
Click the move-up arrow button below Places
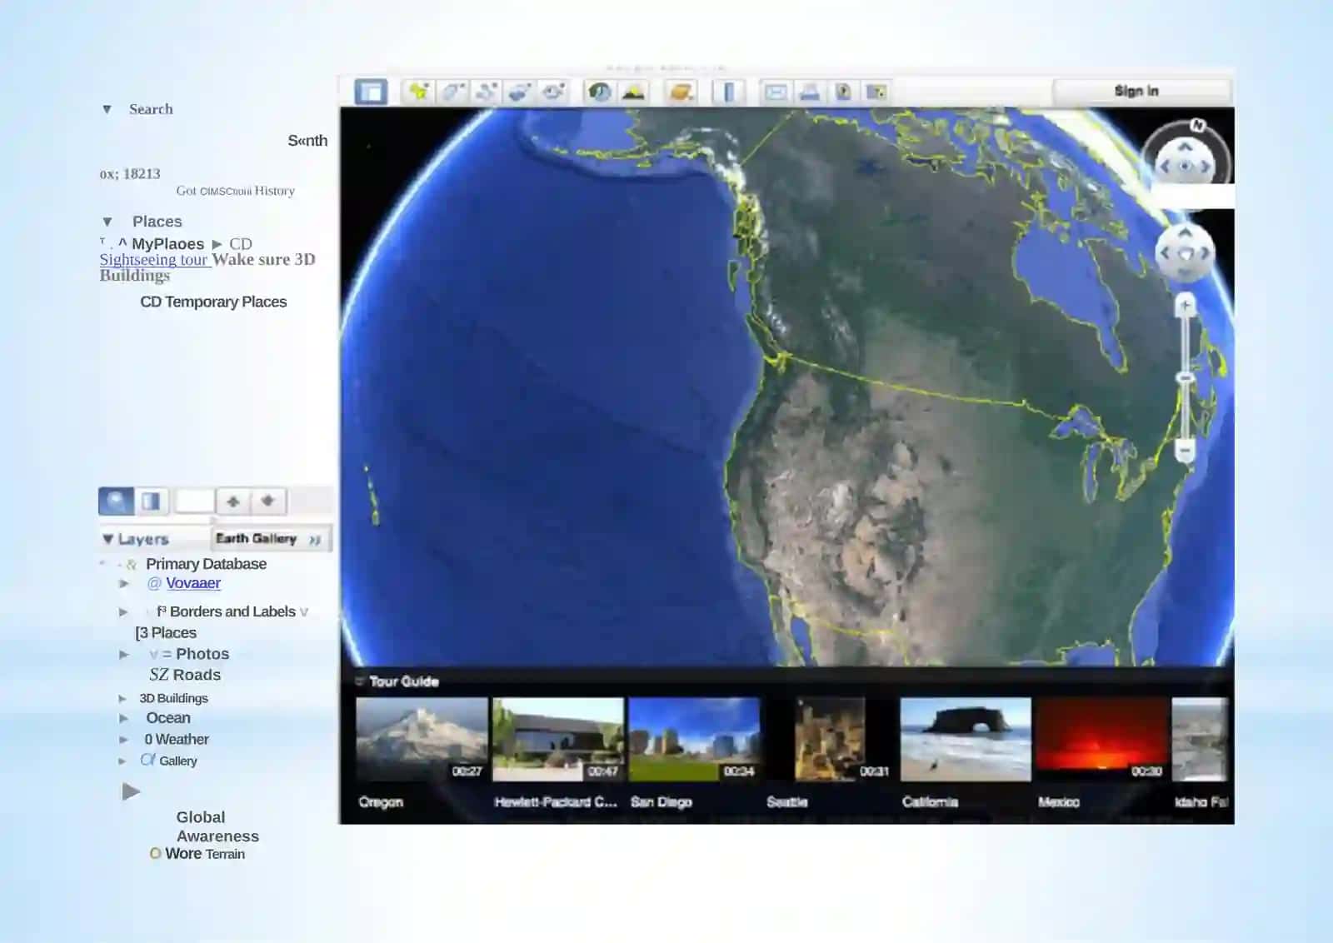(233, 501)
